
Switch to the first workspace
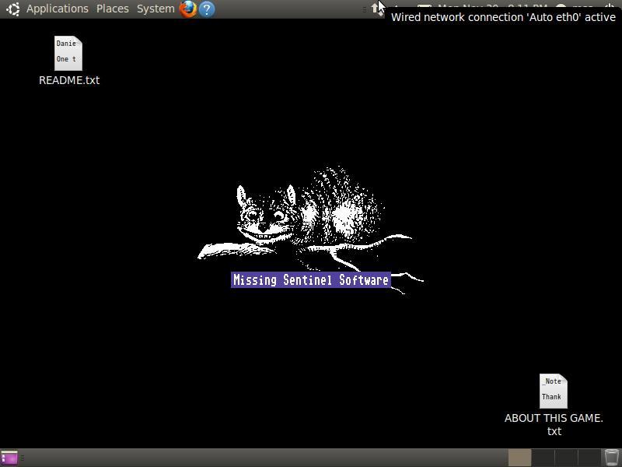click(x=519, y=458)
